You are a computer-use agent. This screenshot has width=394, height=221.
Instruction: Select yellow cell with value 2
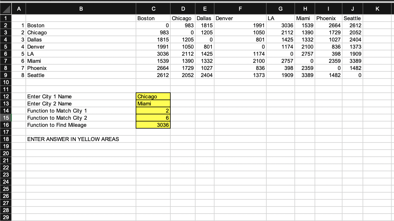[x=153, y=110]
